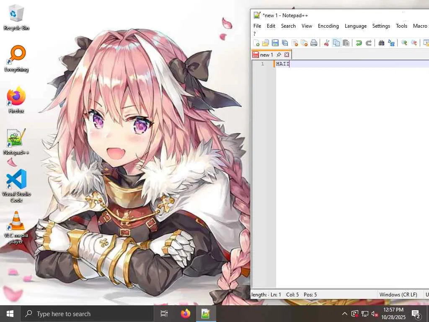Click the gray Redo arrow icon
This screenshot has width=429, height=322.
(x=369, y=43)
